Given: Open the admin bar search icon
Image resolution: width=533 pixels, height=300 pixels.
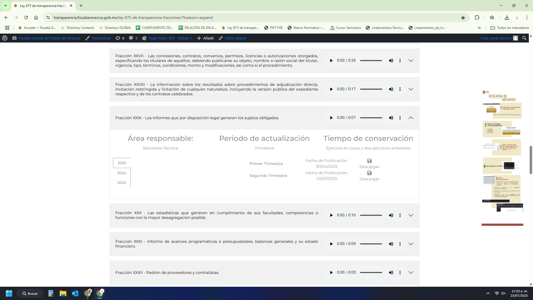Looking at the screenshot, I should (524, 38).
